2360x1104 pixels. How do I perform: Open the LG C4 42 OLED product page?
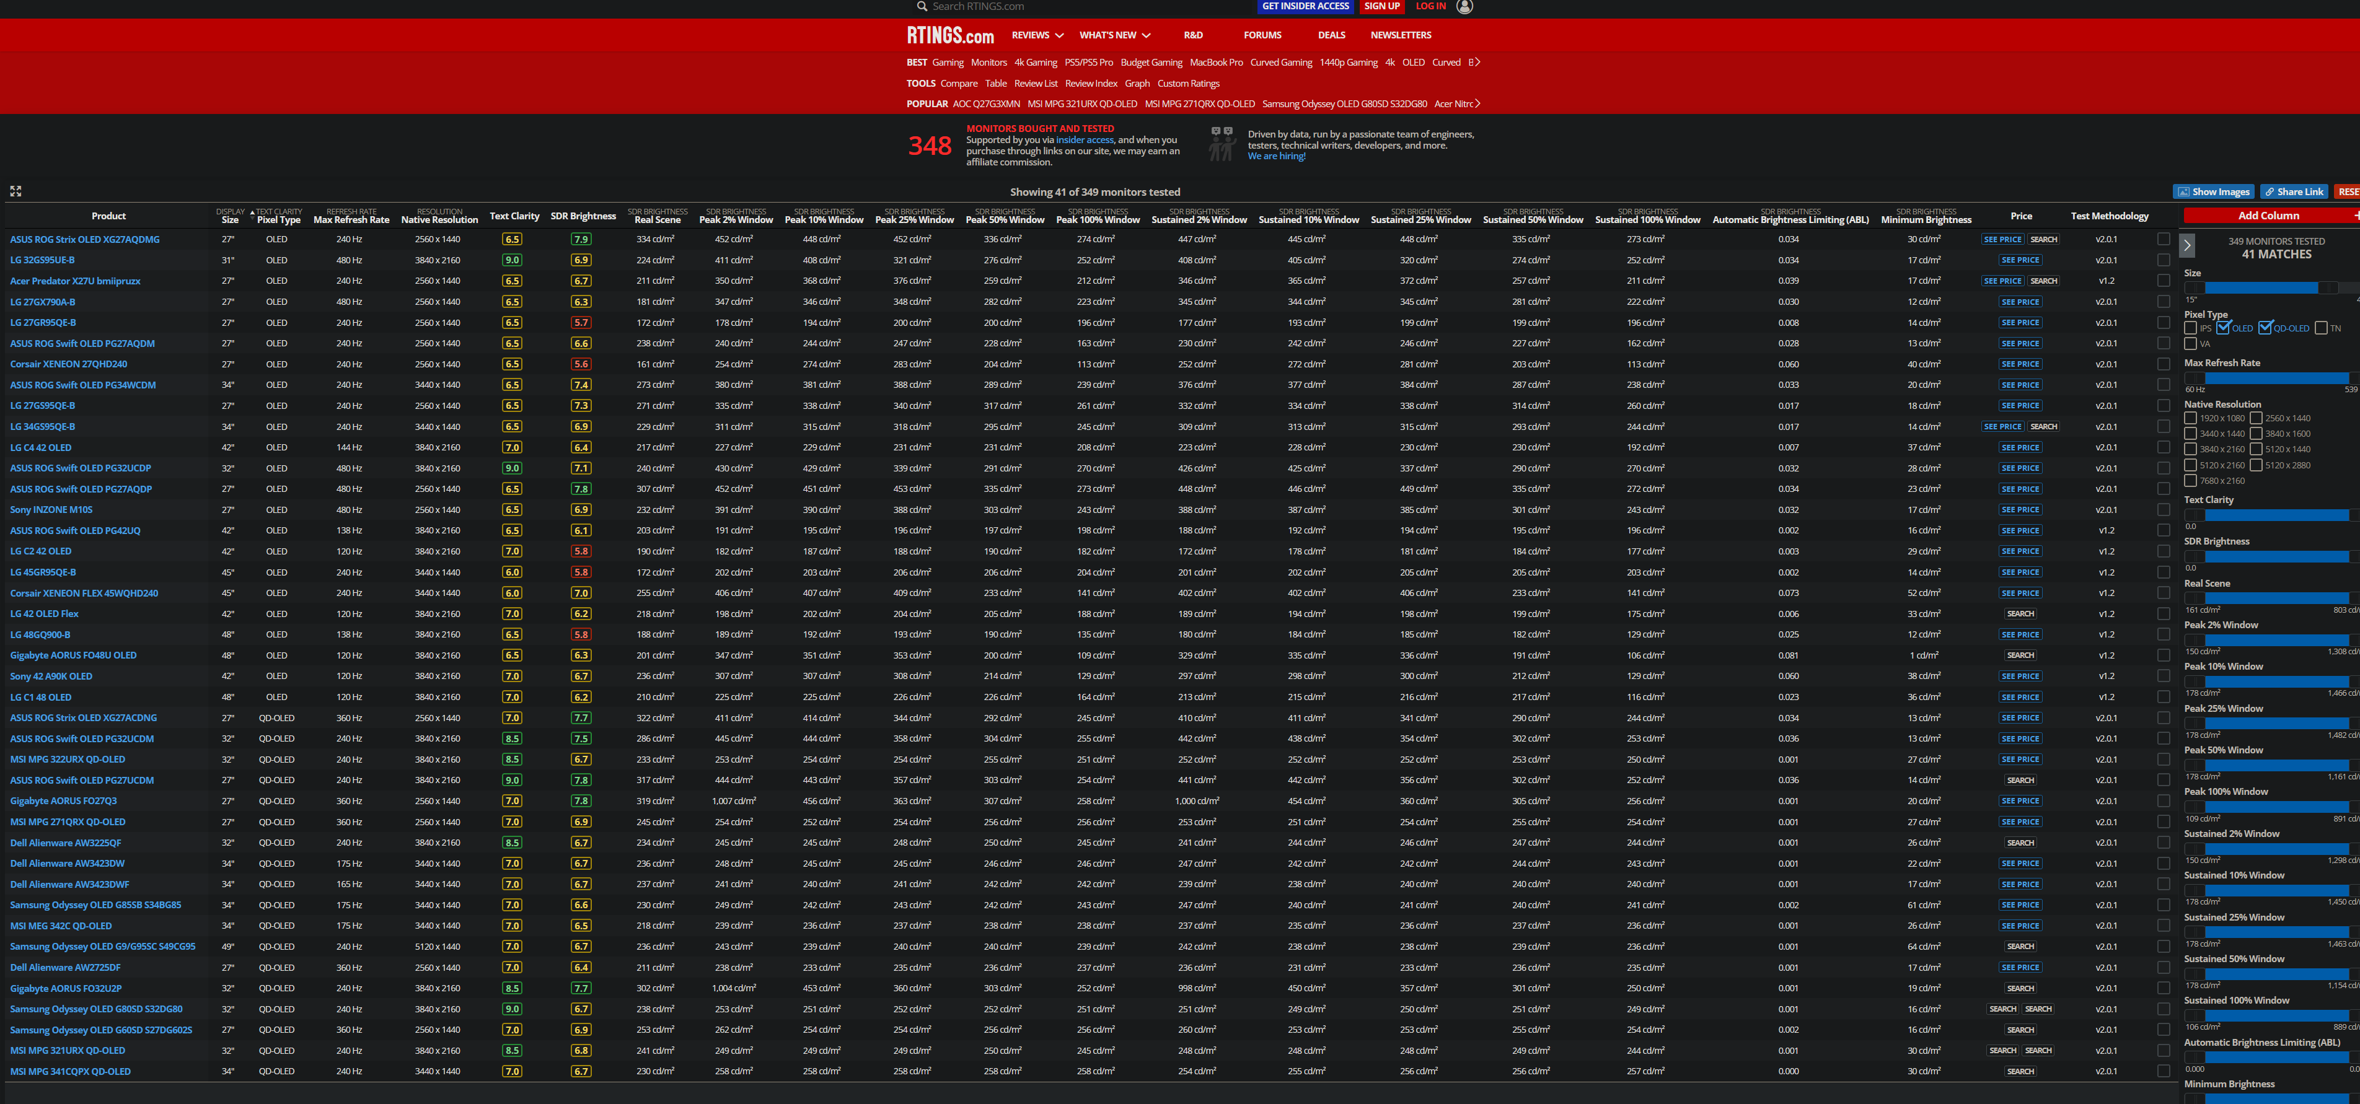tap(40, 447)
